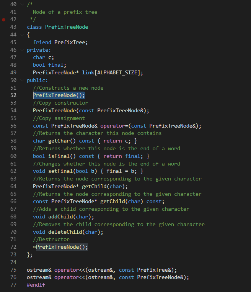Click the closing '};' on line 73
Screen dimensions: 251x292
pyautogui.click(x=30, y=255)
